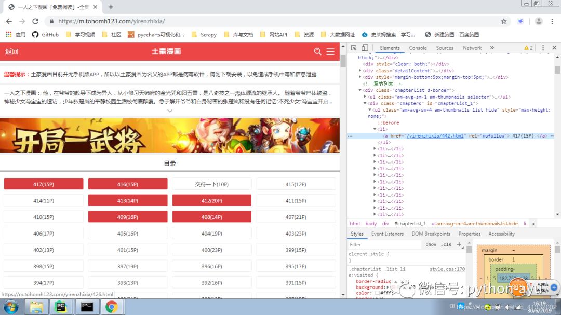The image size is (561, 315).
Task: Toggle the :hov element state button
Action: pyautogui.click(x=431, y=244)
